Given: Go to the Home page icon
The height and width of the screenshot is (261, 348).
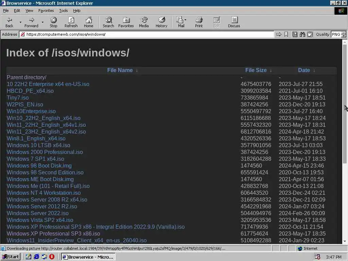Looking at the screenshot, I should 89,22.
